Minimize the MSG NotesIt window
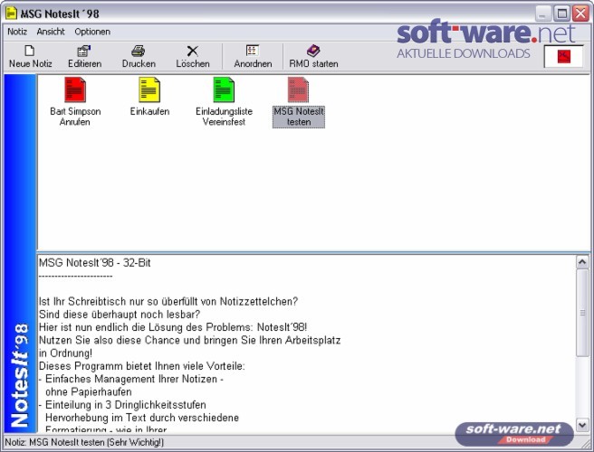The width and height of the screenshot is (594, 452). click(x=543, y=14)
